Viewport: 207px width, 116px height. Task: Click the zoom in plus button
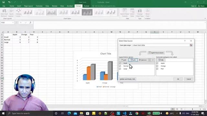[x=200, y=109]
